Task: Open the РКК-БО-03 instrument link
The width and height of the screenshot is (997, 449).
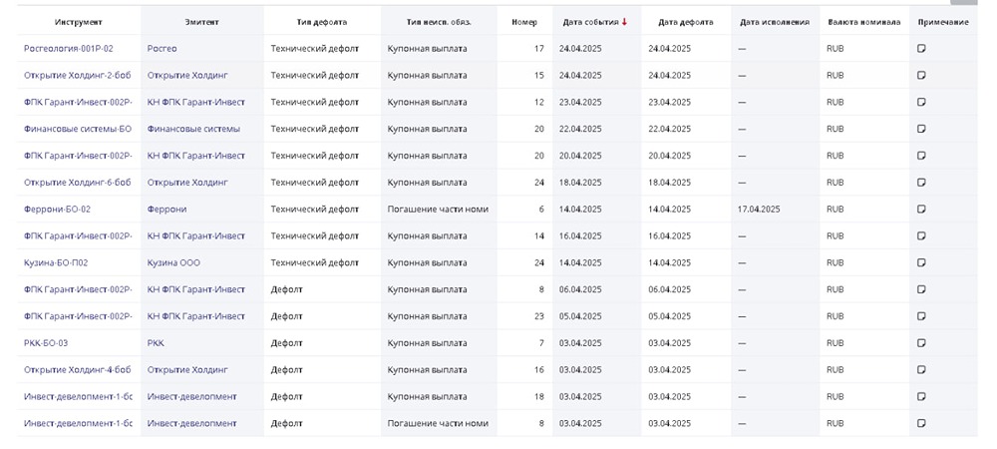Action: point(46,343)
